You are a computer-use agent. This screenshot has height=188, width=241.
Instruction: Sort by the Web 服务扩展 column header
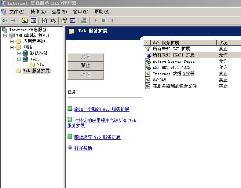click(x=184, y=43)
